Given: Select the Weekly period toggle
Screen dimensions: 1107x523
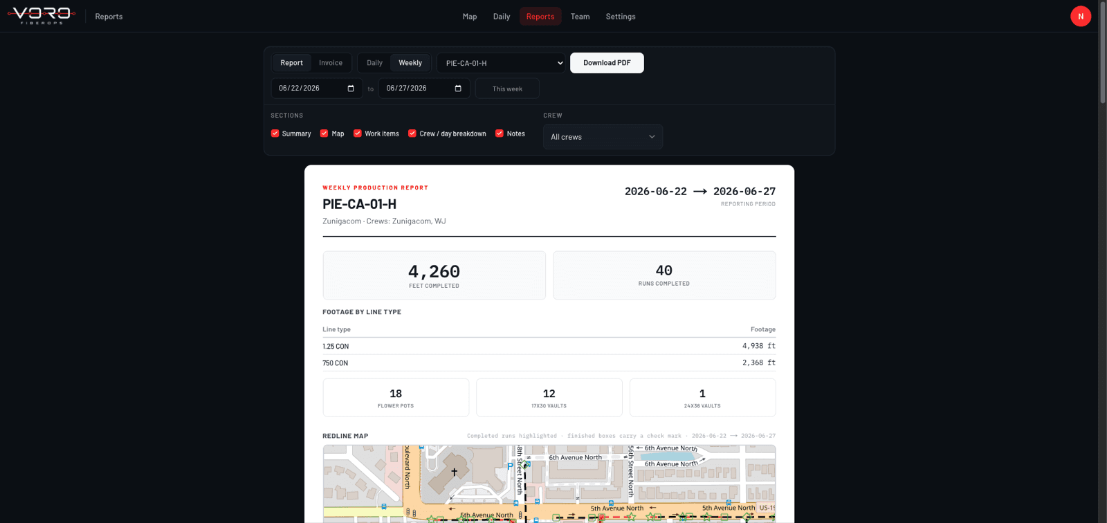Looking at the screenshot, I should pyautogui.click(x=410, y=63).
